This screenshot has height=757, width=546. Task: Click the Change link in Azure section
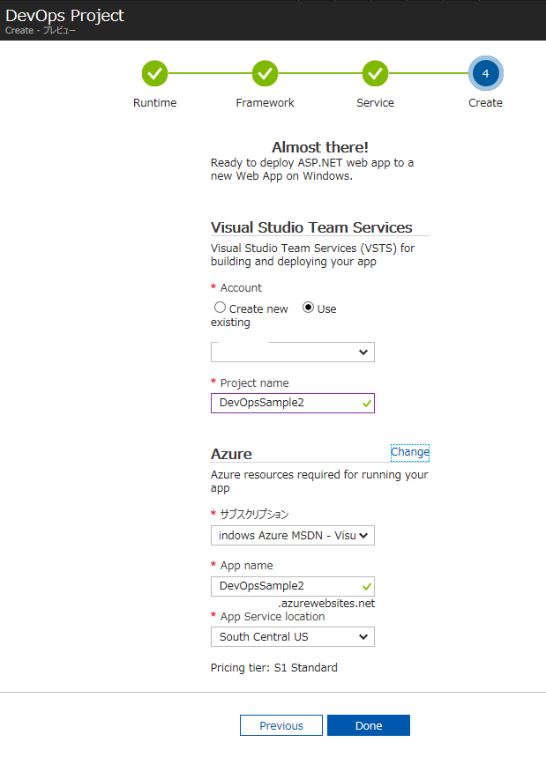click(410, 452)
